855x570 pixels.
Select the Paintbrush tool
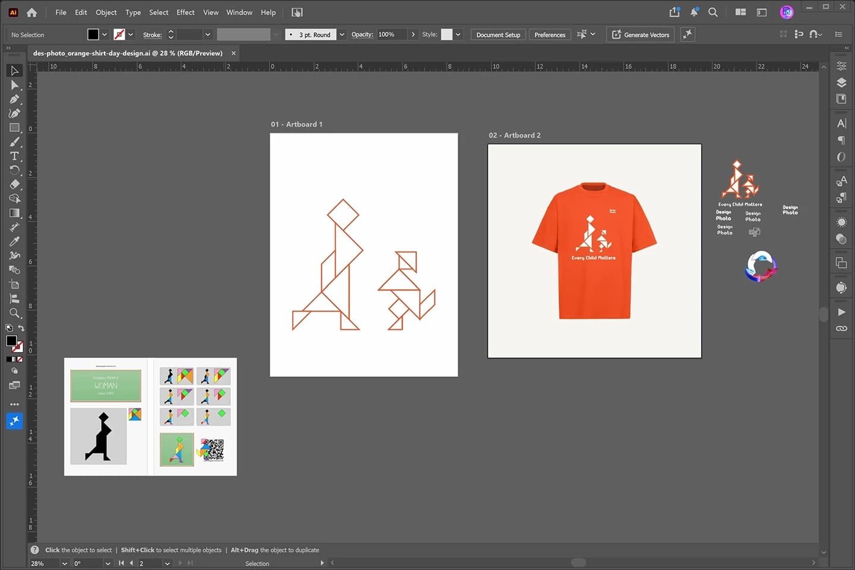14,142
